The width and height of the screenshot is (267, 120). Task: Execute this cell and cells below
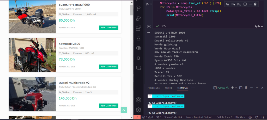pos(239,4)
